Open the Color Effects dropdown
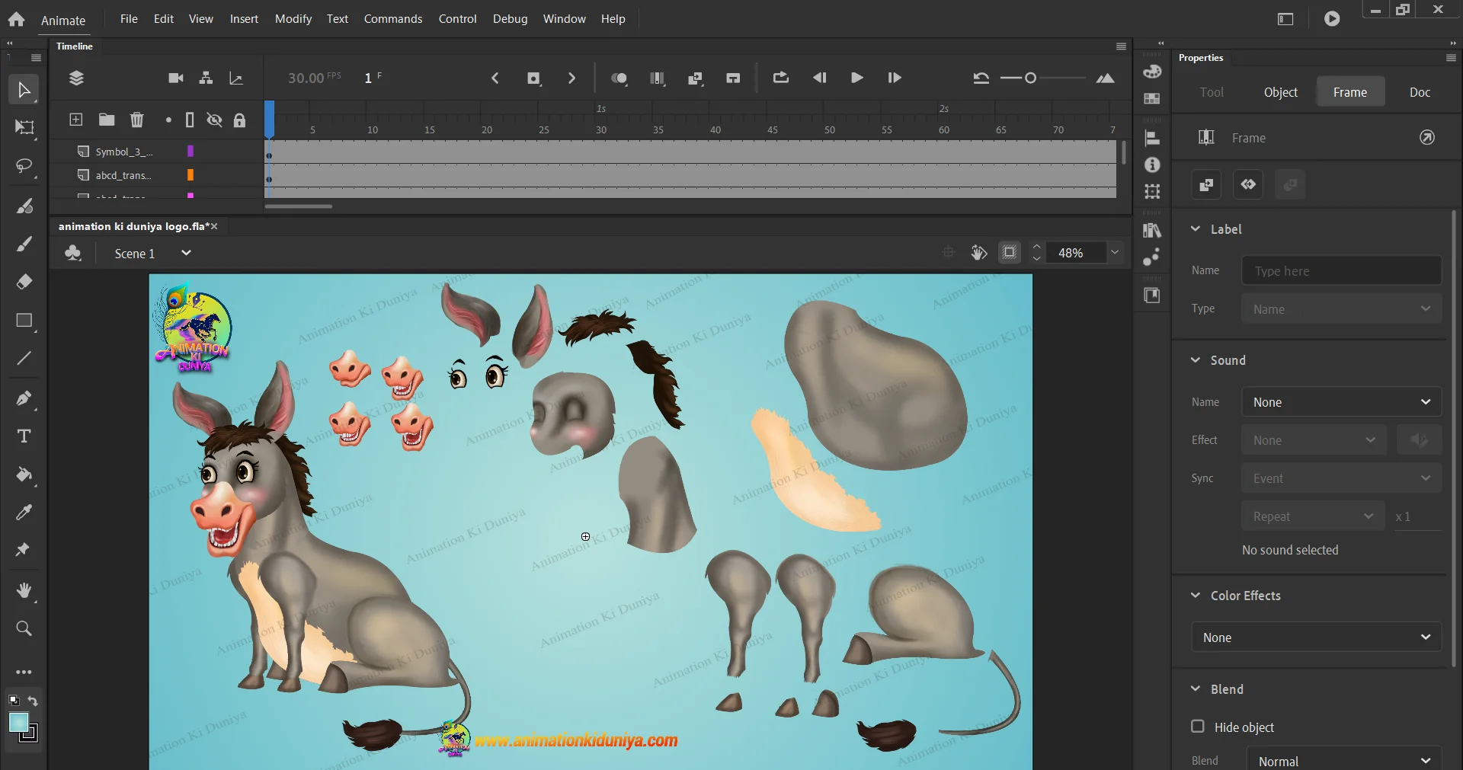The image size is (1463, 770). [1316, 637]
